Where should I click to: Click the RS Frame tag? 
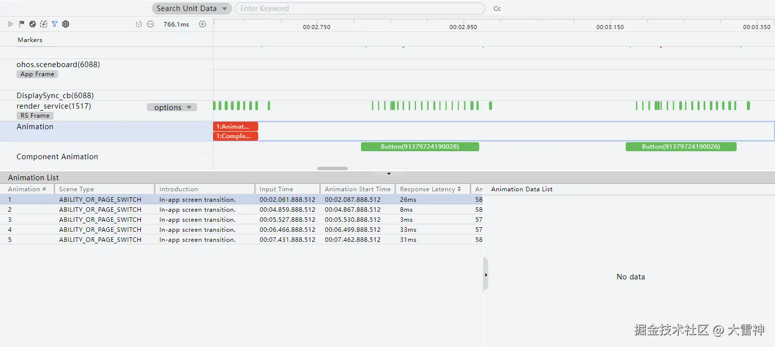pyautogui.click(x=35, y=116)
